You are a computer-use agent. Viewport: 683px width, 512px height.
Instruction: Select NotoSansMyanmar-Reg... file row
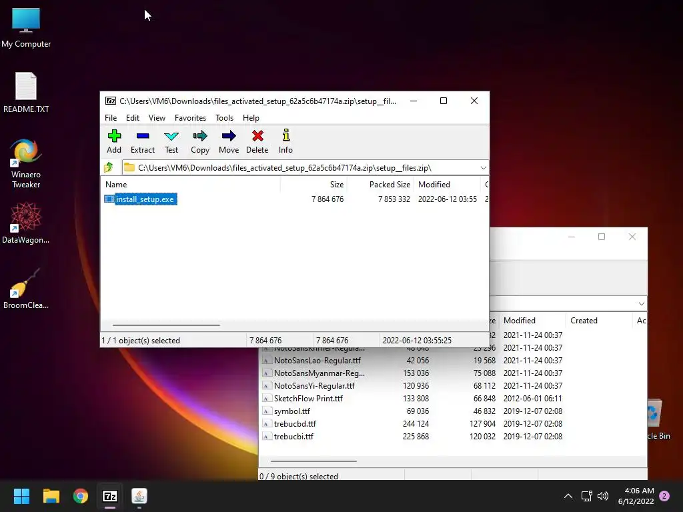pyautogui.click(x=319, y=373)
